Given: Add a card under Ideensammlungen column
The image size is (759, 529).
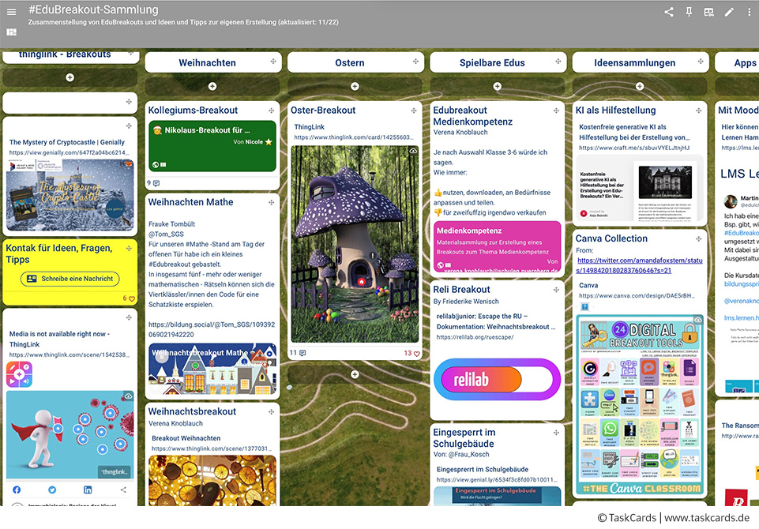Looking at the screenshot, I should (640, 86).
